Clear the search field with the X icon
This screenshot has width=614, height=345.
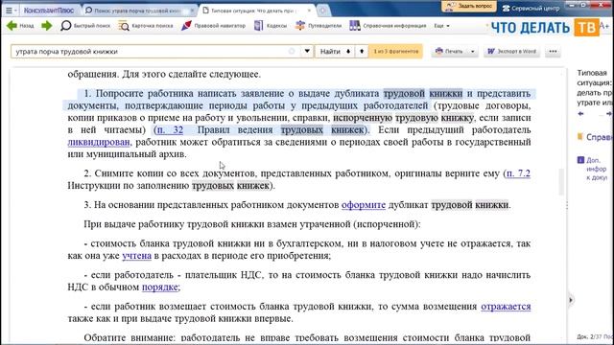tap(292, 51)
